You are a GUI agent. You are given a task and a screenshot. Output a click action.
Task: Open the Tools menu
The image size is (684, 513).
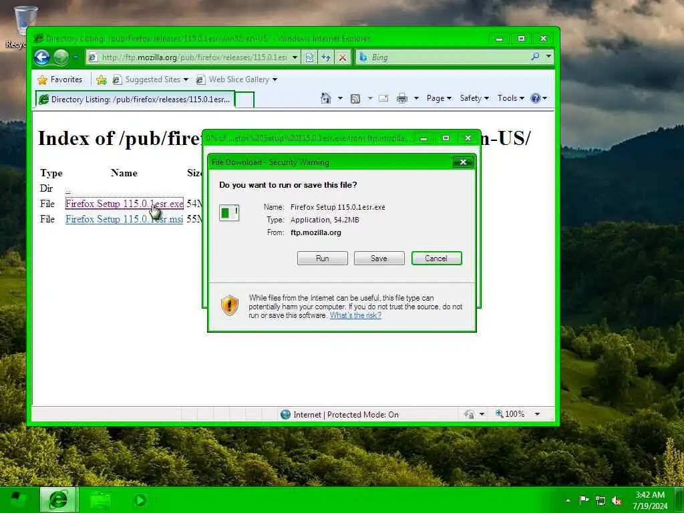(511, 98)
